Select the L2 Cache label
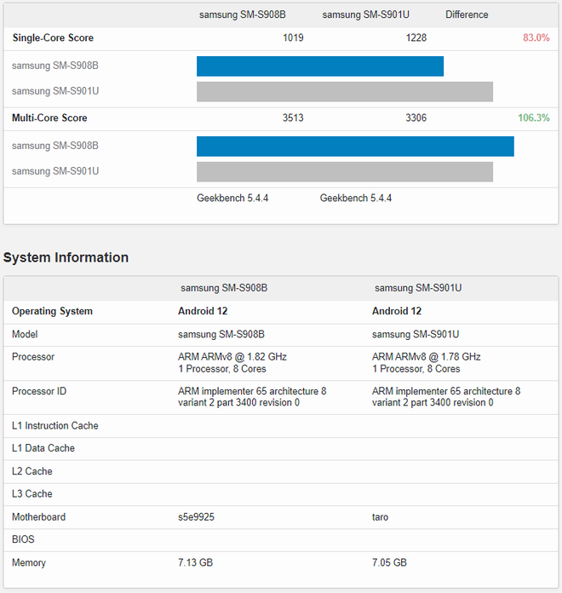 tap(32, 471)
